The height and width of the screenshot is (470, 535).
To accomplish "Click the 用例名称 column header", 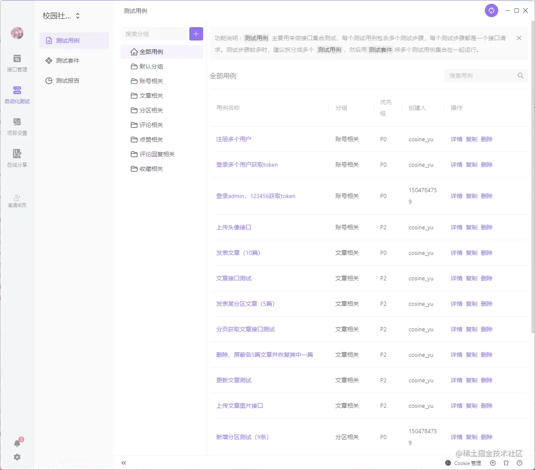I will pos(228,108).
